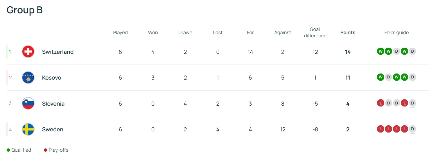
Task: Click the Sweden flag icon
Action: (x=28, y=129)
